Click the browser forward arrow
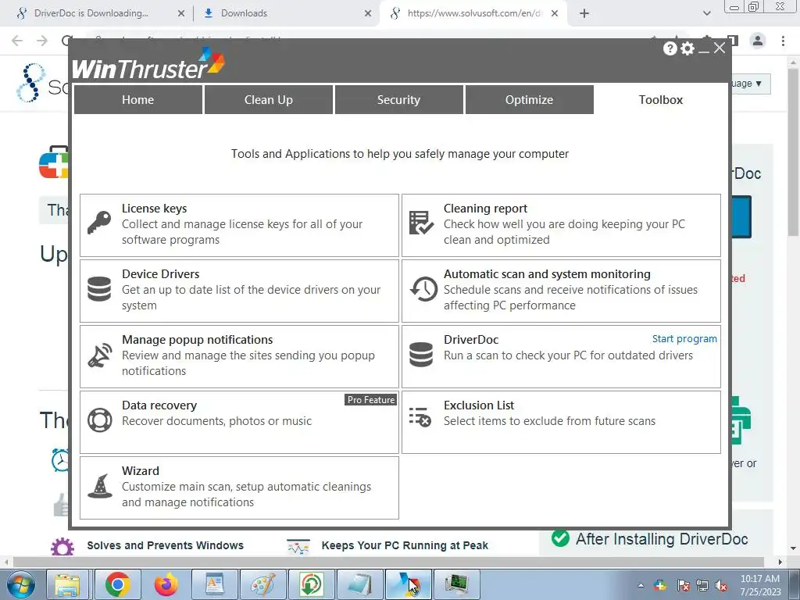 coord(42,41)
